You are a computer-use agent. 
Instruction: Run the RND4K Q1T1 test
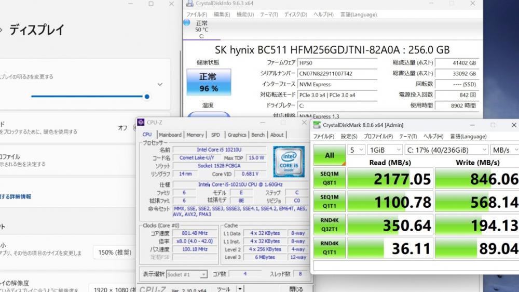tap(330, 248)
